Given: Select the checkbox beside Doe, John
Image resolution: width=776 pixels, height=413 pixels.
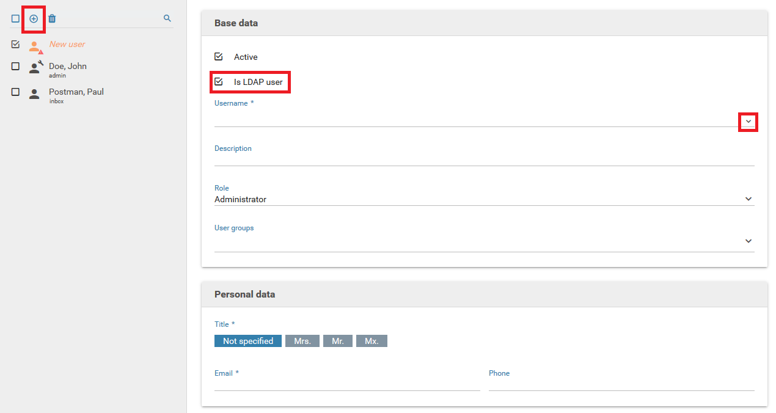Looking at the screenshot, I should 15,67.
